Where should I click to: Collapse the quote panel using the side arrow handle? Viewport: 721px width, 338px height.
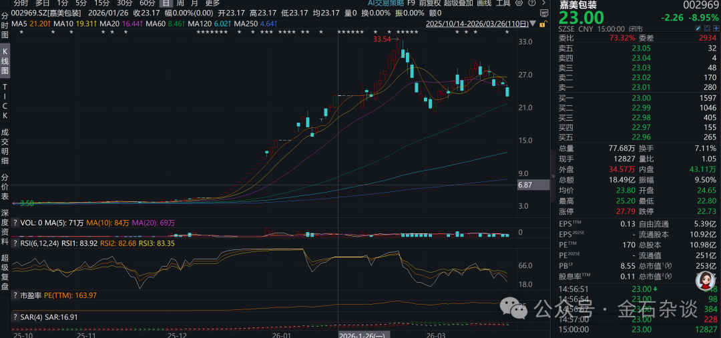(553, 176)
